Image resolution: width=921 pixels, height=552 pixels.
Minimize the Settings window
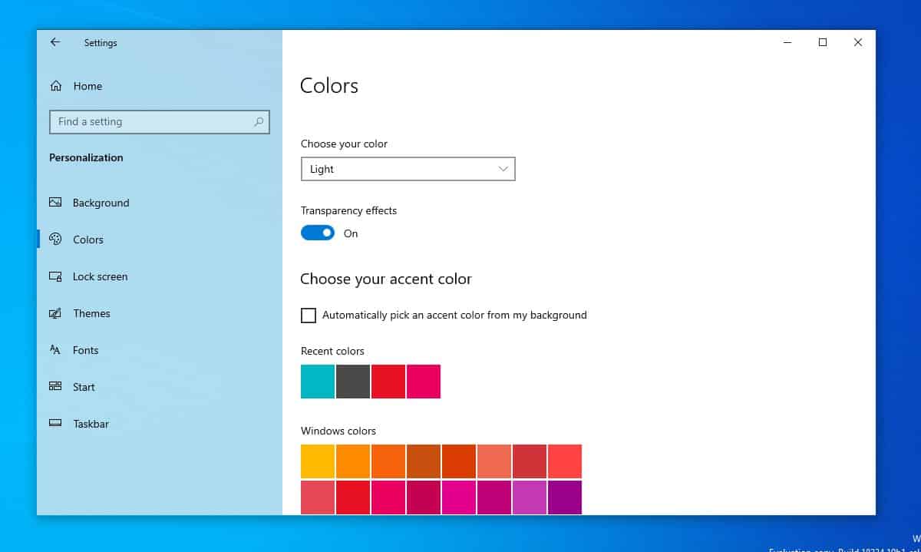click(x=787, y=42)
